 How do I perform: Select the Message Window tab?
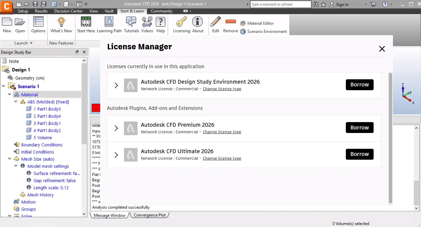click(x=109, y=215)
